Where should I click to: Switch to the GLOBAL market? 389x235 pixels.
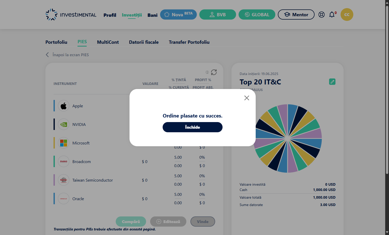tap(257, 14)
